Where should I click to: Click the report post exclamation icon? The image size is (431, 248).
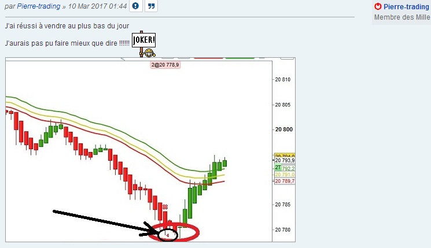pos(135,6)
